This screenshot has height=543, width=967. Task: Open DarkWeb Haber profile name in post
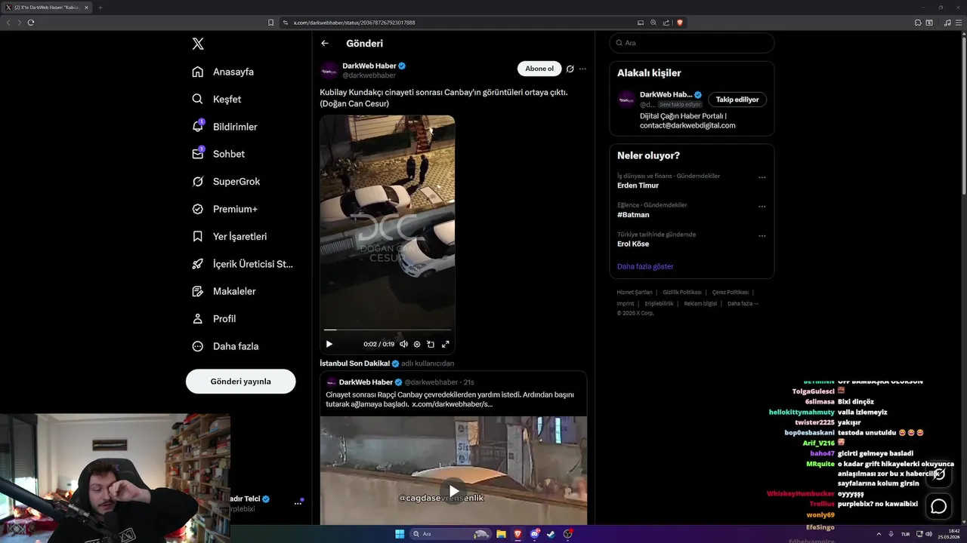pyautogui.click(x=369, y=66)
